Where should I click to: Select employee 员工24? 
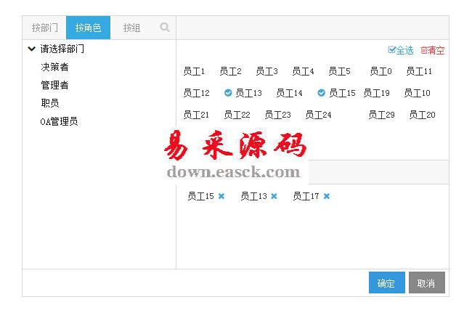tap(319, 115)
